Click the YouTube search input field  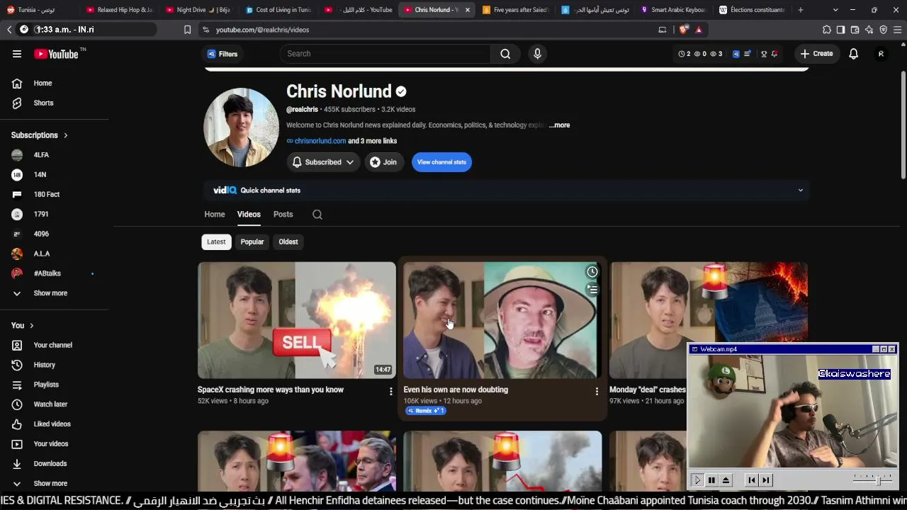click(385, 54)
